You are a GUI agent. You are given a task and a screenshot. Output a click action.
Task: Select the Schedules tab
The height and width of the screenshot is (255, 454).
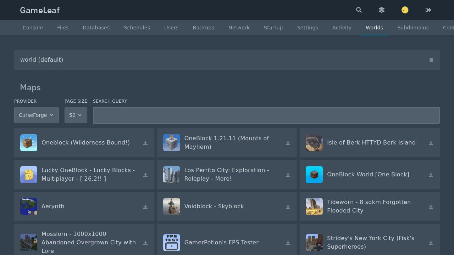point(137,28)
